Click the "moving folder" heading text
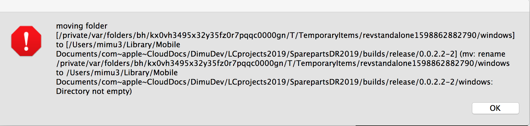The height and width of the screenshot is (126, 530). 82,26
